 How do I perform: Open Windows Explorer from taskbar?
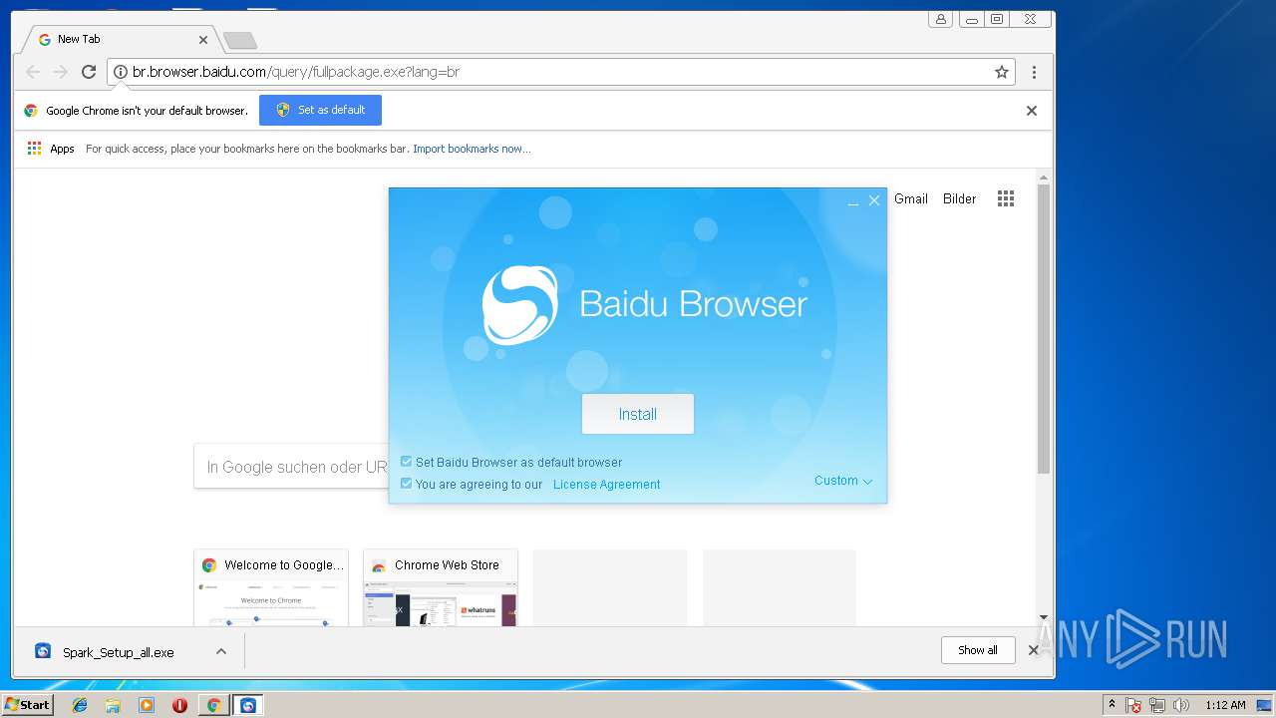point(113,705)
